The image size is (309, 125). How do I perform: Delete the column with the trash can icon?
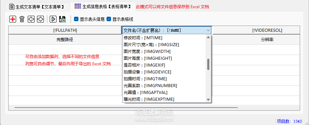[x=22, y=19]
